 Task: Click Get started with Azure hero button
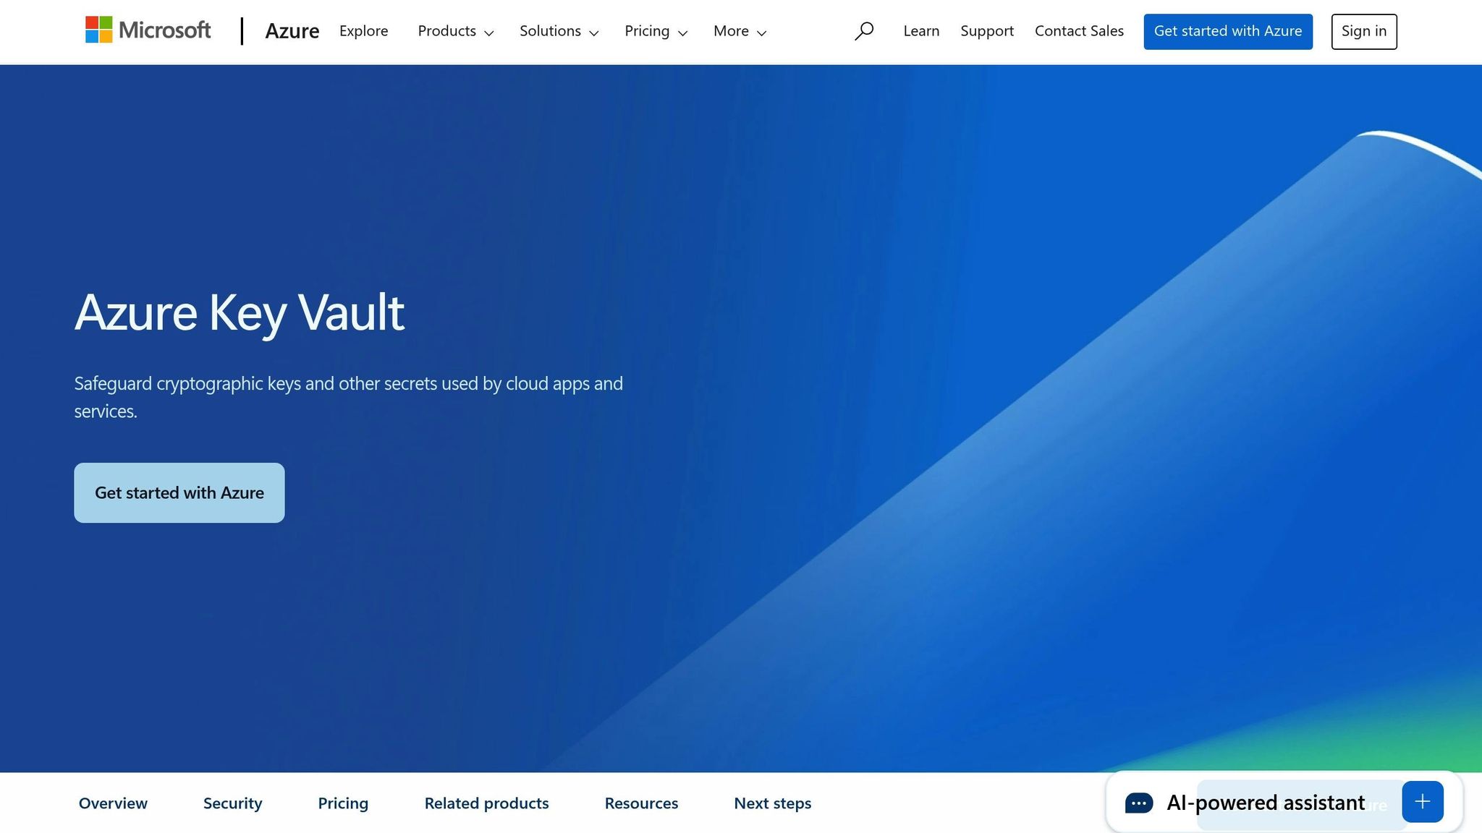(179, 492)
